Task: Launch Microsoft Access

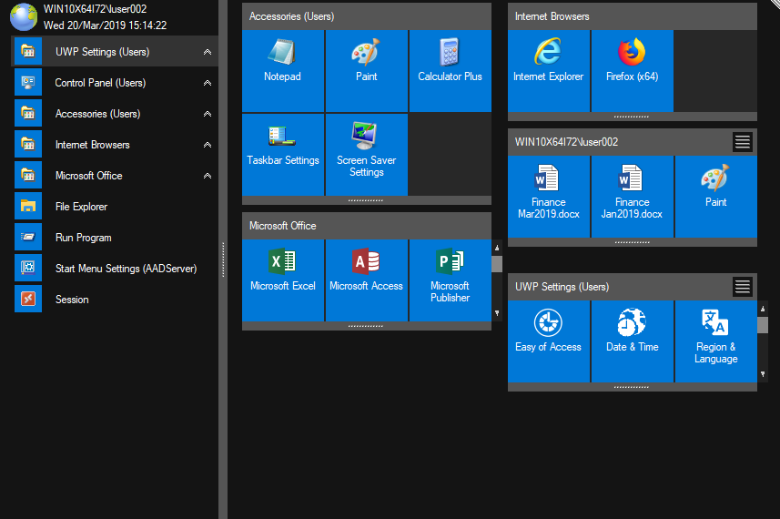Action: (x=366, y=280)
